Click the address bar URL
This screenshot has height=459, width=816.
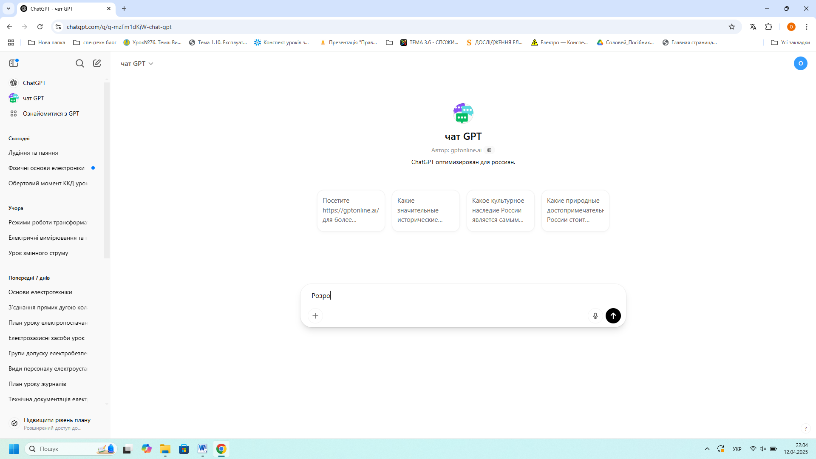click(x=119, y=27)
